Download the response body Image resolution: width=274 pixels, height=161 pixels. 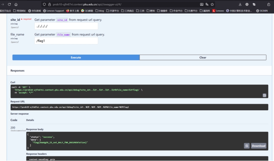[x=258, y=146]
